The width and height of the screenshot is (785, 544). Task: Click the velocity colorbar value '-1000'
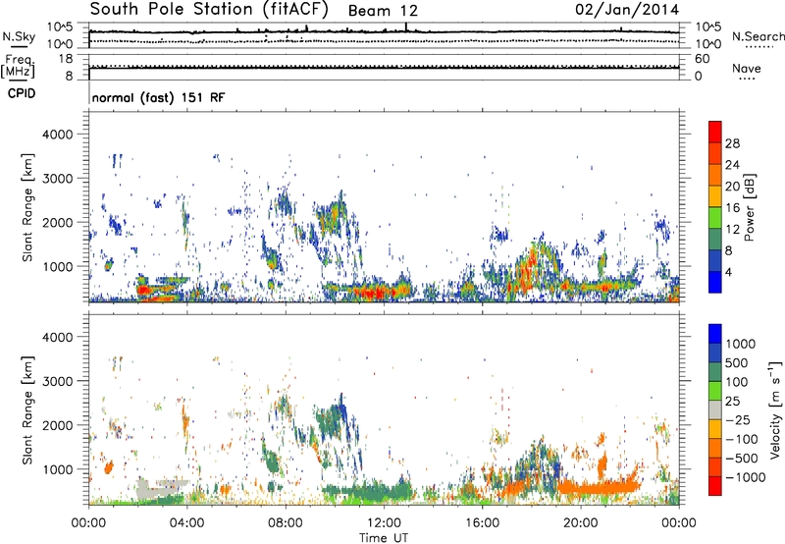745,477
